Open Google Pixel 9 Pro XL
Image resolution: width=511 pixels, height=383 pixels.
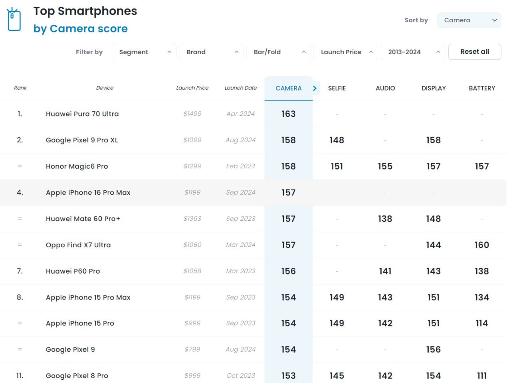pyautogui.click(x=82, y=140)
